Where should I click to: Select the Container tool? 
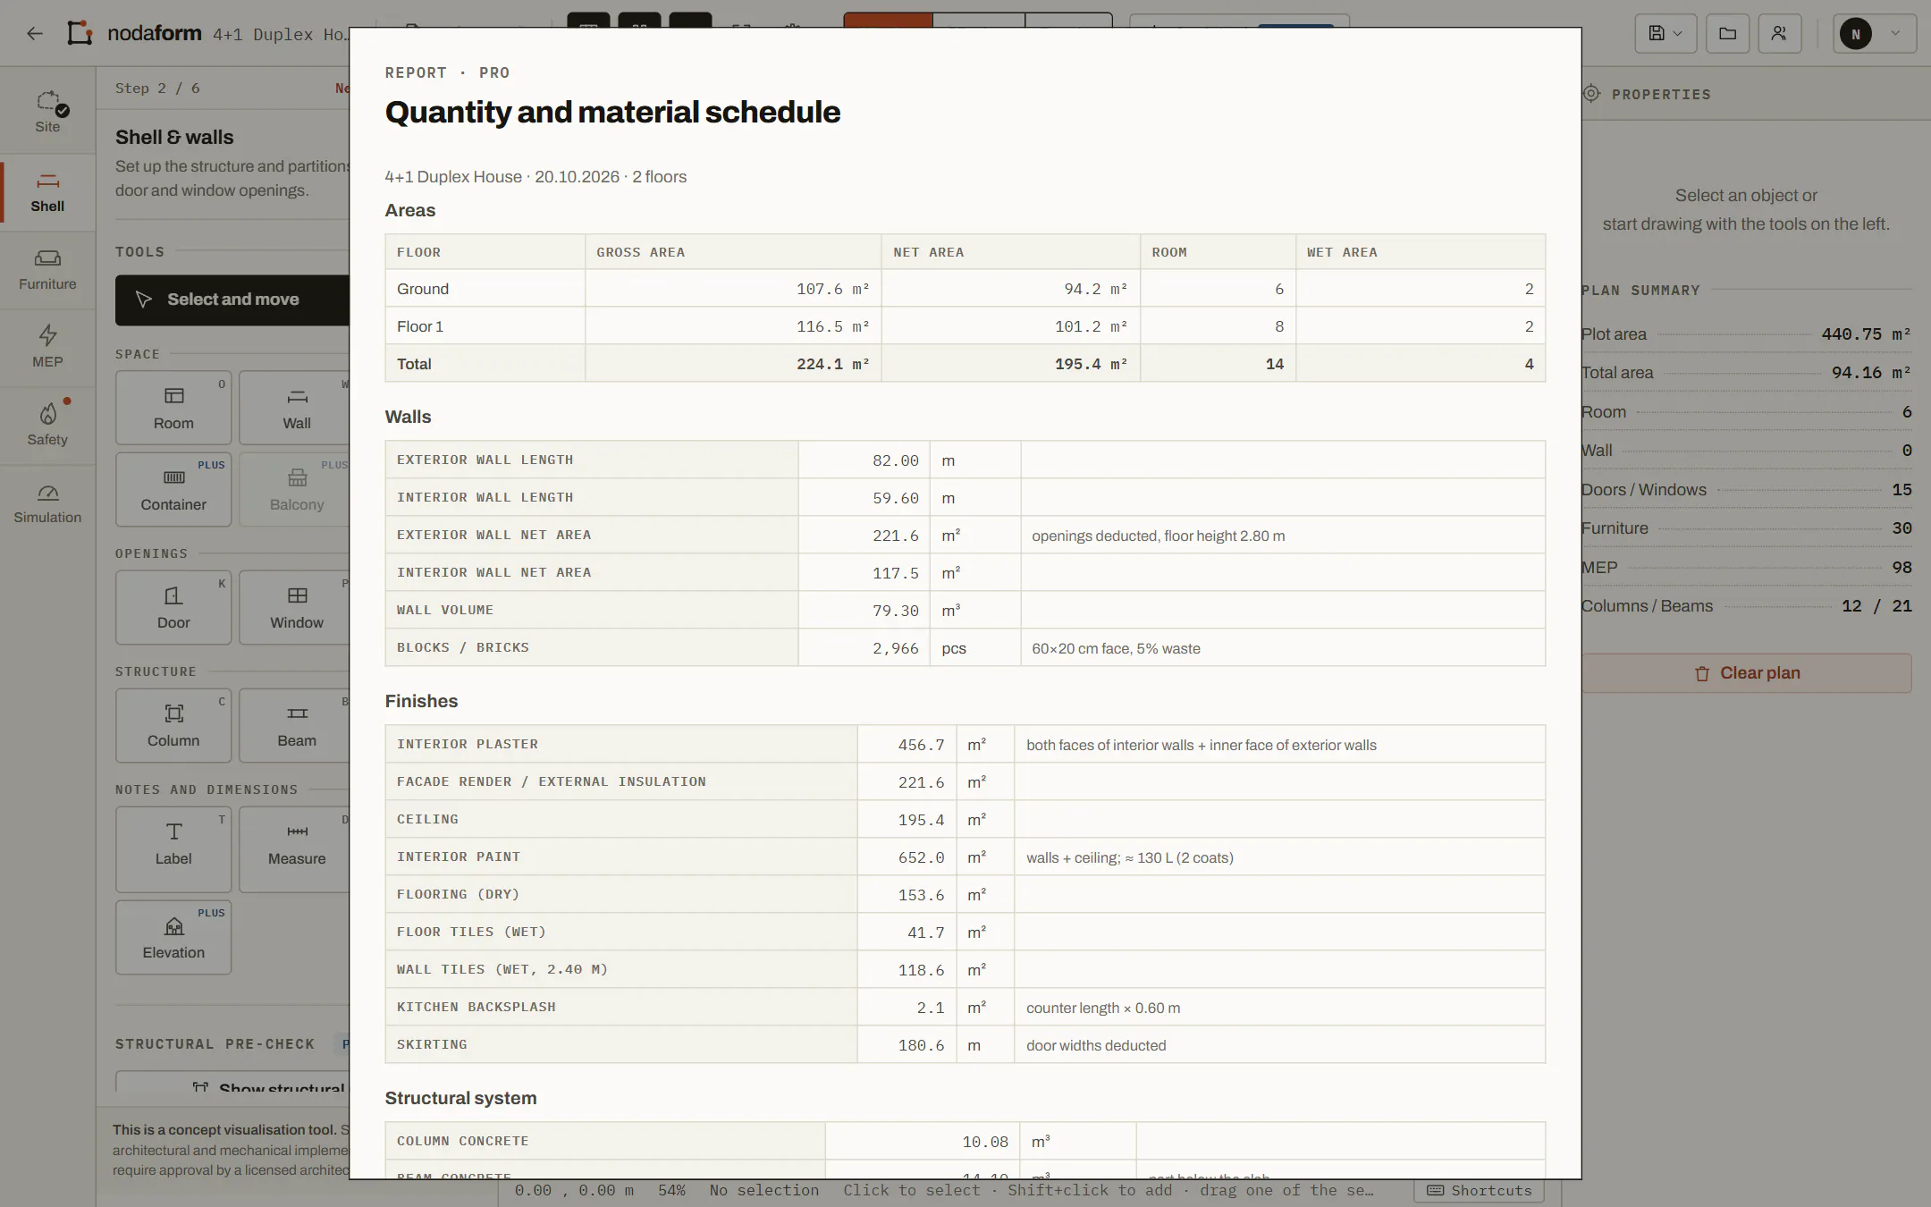tap(173, 489)
